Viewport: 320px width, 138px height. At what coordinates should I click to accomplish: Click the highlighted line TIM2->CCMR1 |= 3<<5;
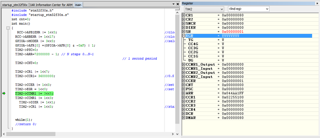34,93
